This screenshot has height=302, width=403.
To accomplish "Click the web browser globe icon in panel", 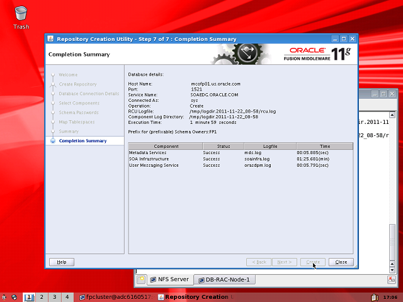I will 14,297.
